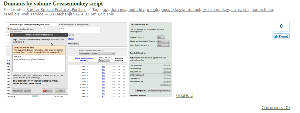Open the Portfolio category link

79,10
